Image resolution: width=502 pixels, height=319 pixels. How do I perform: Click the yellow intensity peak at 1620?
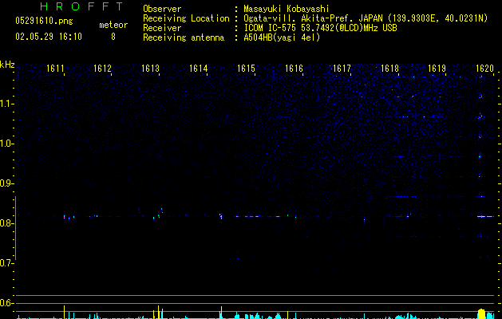(481, 314)
